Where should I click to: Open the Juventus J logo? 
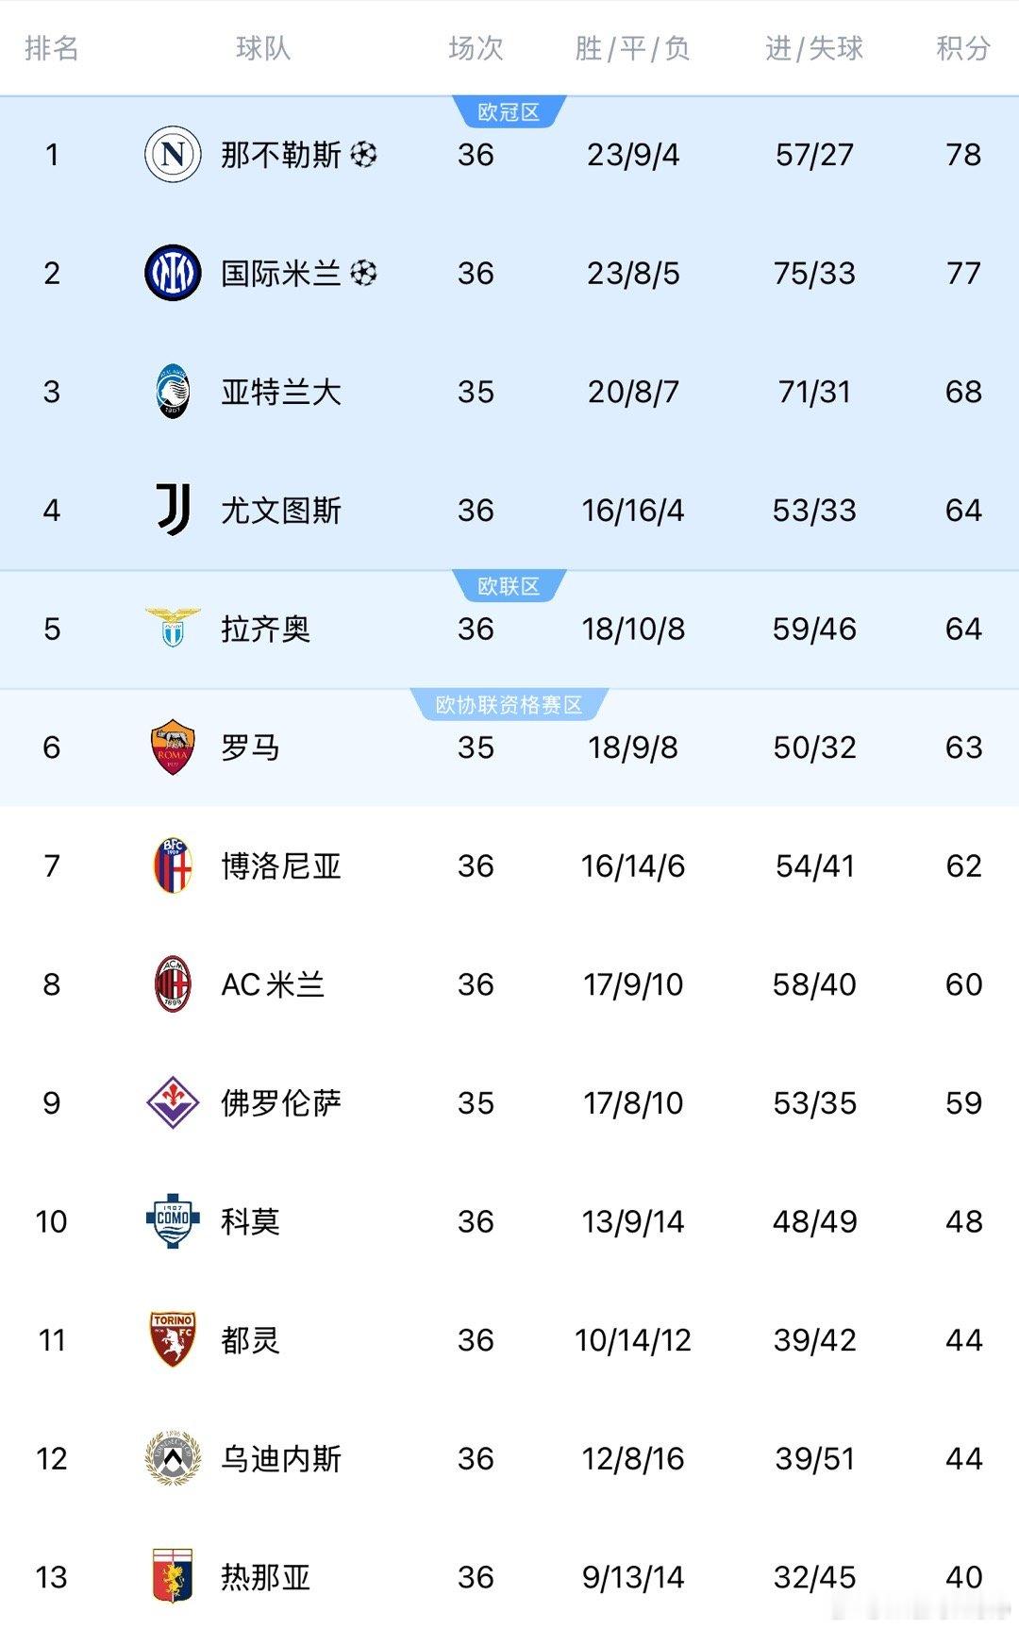point(174,510)
